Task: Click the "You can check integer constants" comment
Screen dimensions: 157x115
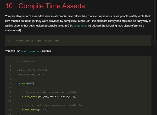Action: pyautogui.click(x=52, y=105)
